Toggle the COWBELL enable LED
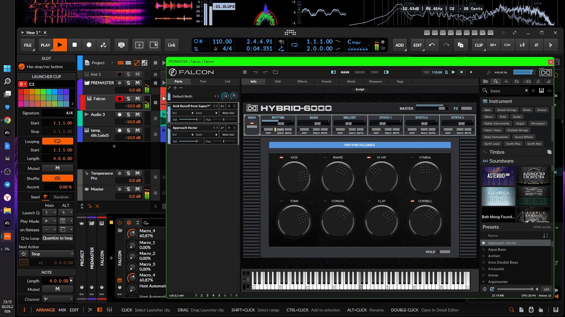565x317 pixels. click(413, 201)
